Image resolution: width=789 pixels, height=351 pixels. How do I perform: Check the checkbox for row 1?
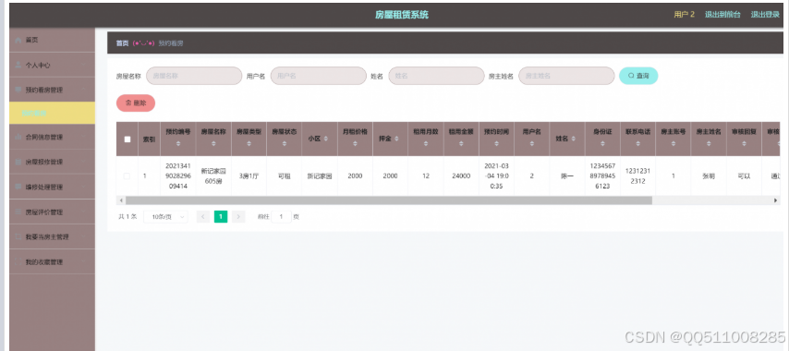127,176
